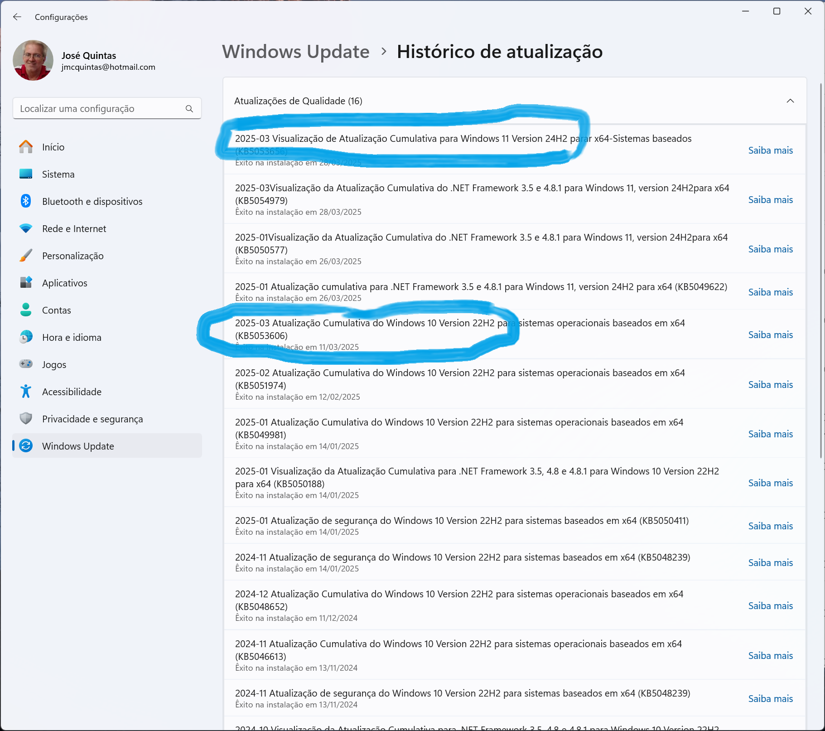The height and width of the screenshot is (731, 825).
Task: Click the Histórico de atualização page heading
Action: point(500,52)
